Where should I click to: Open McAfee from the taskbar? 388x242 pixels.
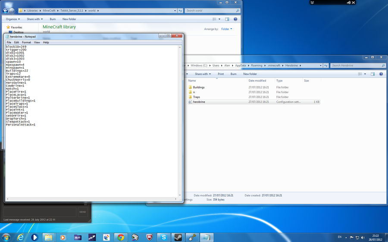(x=149, y=237)
